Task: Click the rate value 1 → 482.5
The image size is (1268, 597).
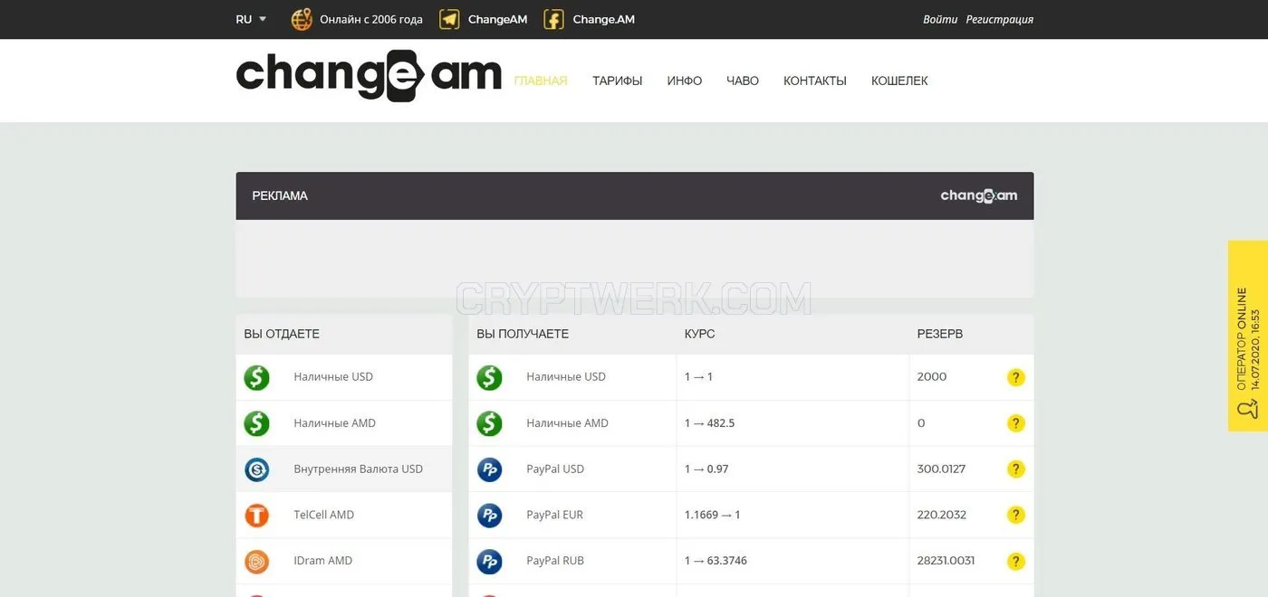Action: point(709,422)
